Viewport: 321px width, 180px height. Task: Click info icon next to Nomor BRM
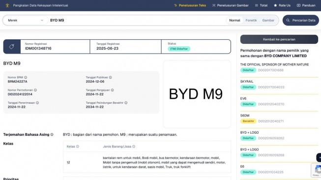[26, 77]
